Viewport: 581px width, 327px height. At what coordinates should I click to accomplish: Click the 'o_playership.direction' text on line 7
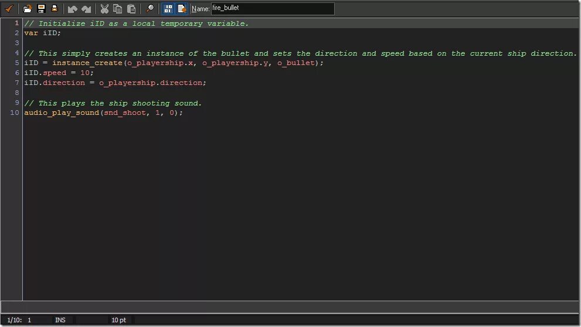click(151, 83)
